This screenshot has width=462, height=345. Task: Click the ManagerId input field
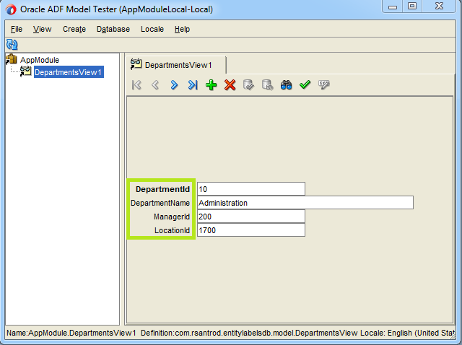click(251, 217)
